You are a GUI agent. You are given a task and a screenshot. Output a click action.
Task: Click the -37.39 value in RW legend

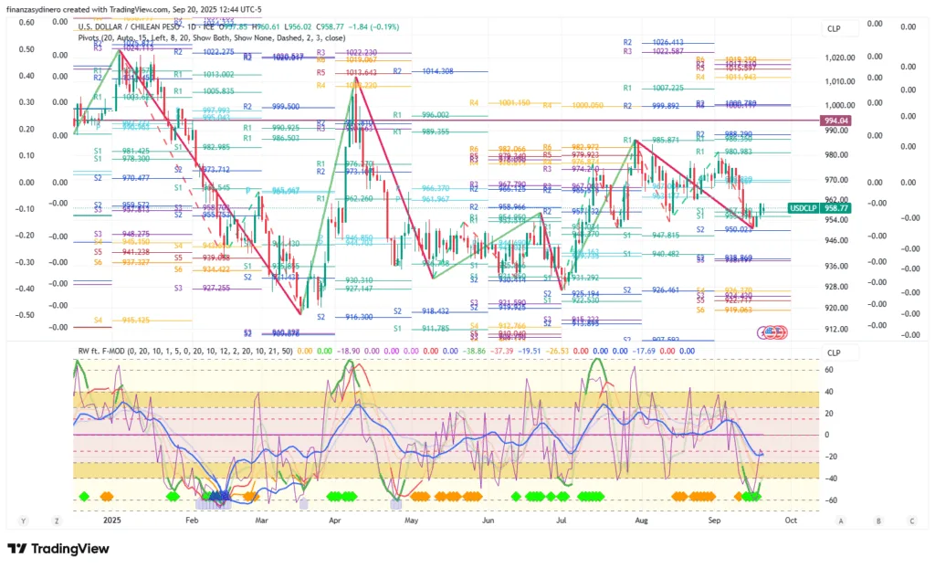pyautogui.click(x=502, y=351)
